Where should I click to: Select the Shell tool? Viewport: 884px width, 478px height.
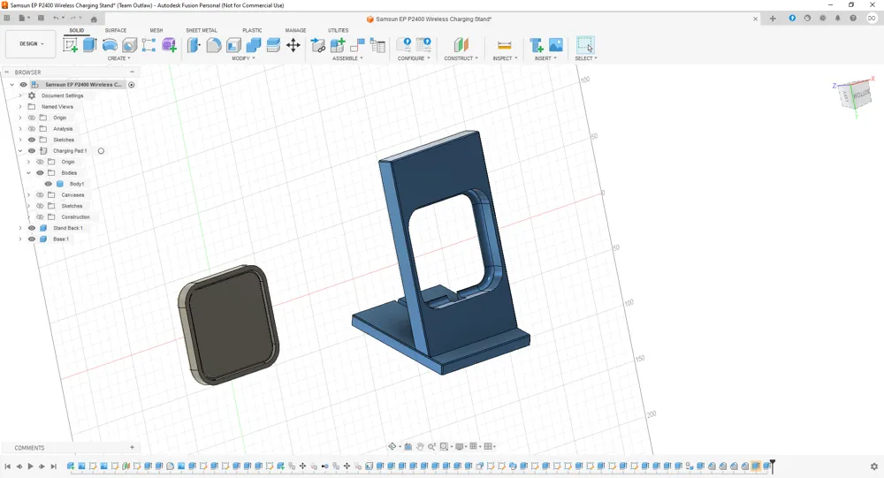[x=233, y=45]
